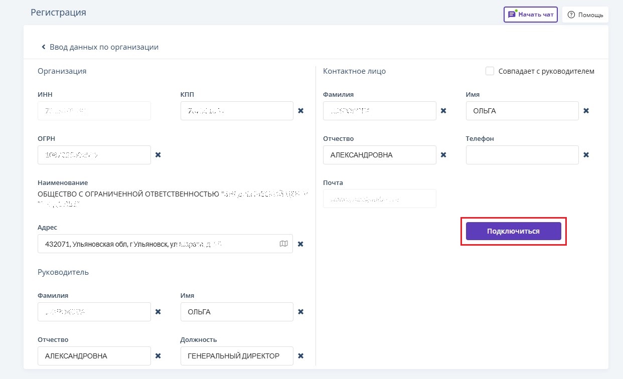Open the Помощь help button
This screenshot has height=379, width=623.
coord(585,15)
